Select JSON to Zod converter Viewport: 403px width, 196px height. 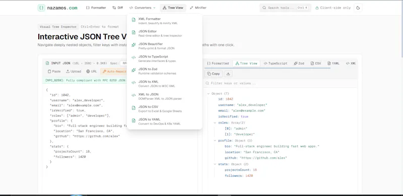(x=165, y=71)
